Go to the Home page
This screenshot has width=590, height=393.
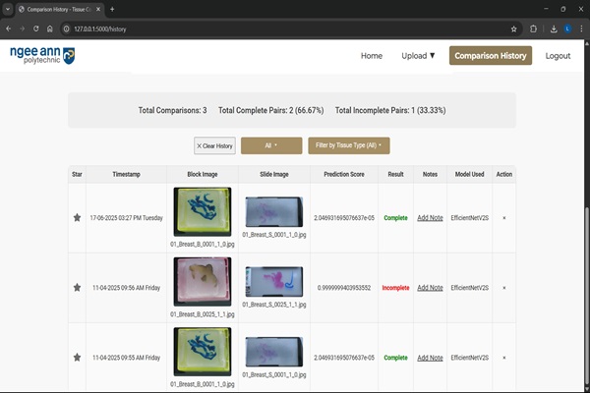pos(371,56)
